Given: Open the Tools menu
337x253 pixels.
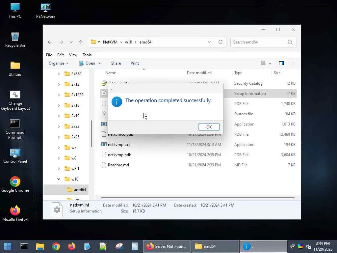Looking at the screenshot, I should pyautogui.click(x=87, y=55).
